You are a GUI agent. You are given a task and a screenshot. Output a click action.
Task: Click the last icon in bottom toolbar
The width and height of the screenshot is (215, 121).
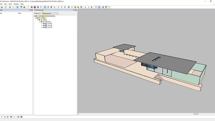21,117
